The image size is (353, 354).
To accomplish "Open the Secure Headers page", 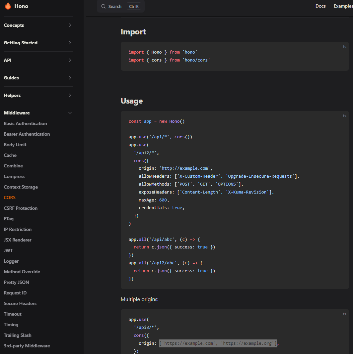I will [x=20, y=303].
